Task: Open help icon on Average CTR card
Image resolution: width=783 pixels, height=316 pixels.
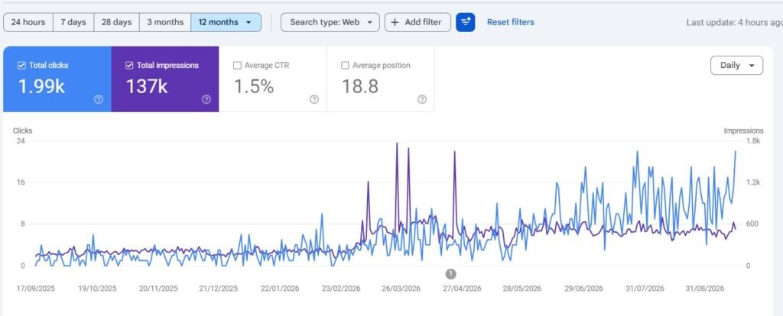Action: 314,99
